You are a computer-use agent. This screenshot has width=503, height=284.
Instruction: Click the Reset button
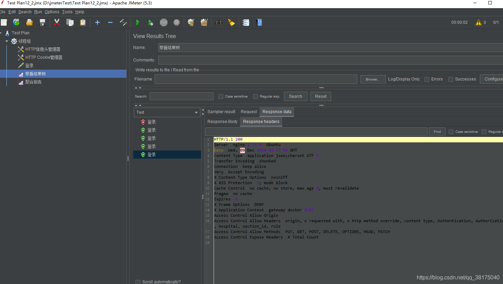[321, 96]
